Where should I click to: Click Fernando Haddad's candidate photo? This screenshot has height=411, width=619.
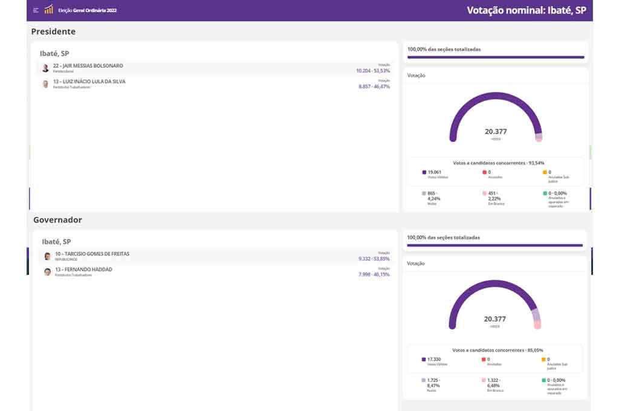(47, 272)
